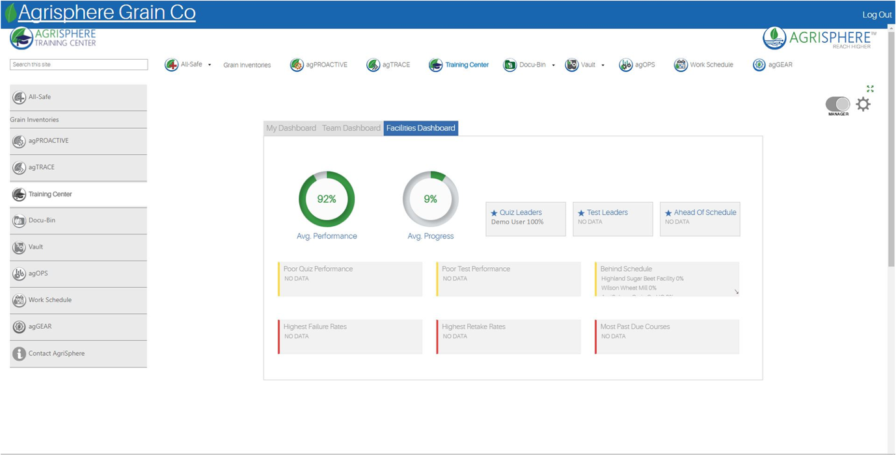The width and height of the screenshot is (896, 455).
Task: Click the star icon beside Ahead Of Schedule
Action: click(668, 213)
